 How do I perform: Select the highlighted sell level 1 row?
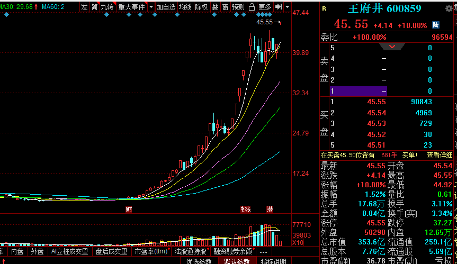pos(358,91)
